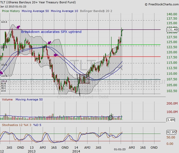Select the 3.4M volume value tag
Viewport: 179px width, 153px height.
(x=171, y=120)
